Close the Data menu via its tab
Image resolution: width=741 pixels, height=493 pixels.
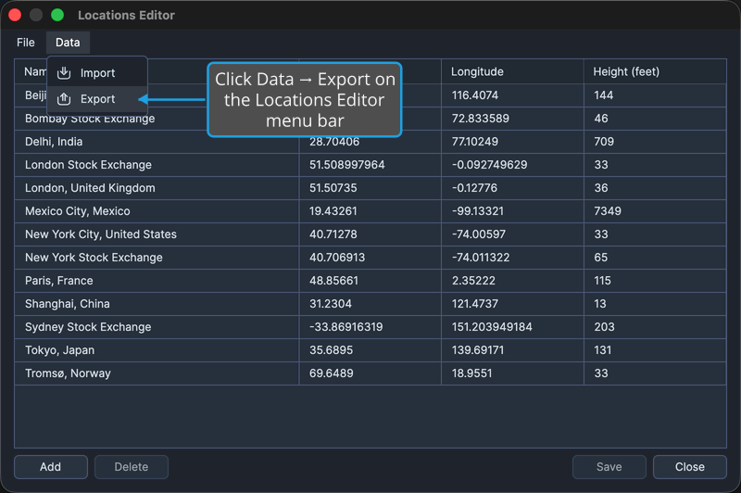pos(68,43)
